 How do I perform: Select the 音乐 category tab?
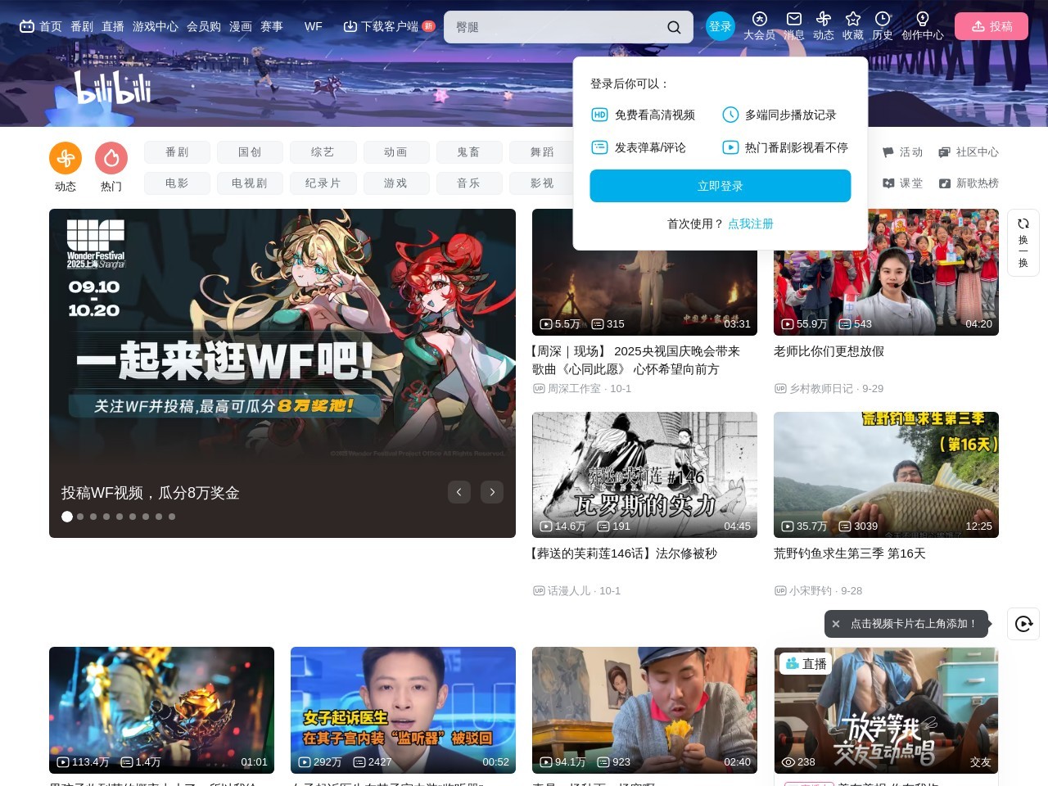pos(468,183)
